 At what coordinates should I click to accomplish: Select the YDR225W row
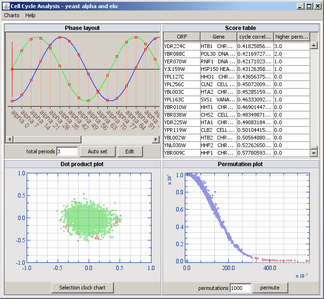[237, 123]
